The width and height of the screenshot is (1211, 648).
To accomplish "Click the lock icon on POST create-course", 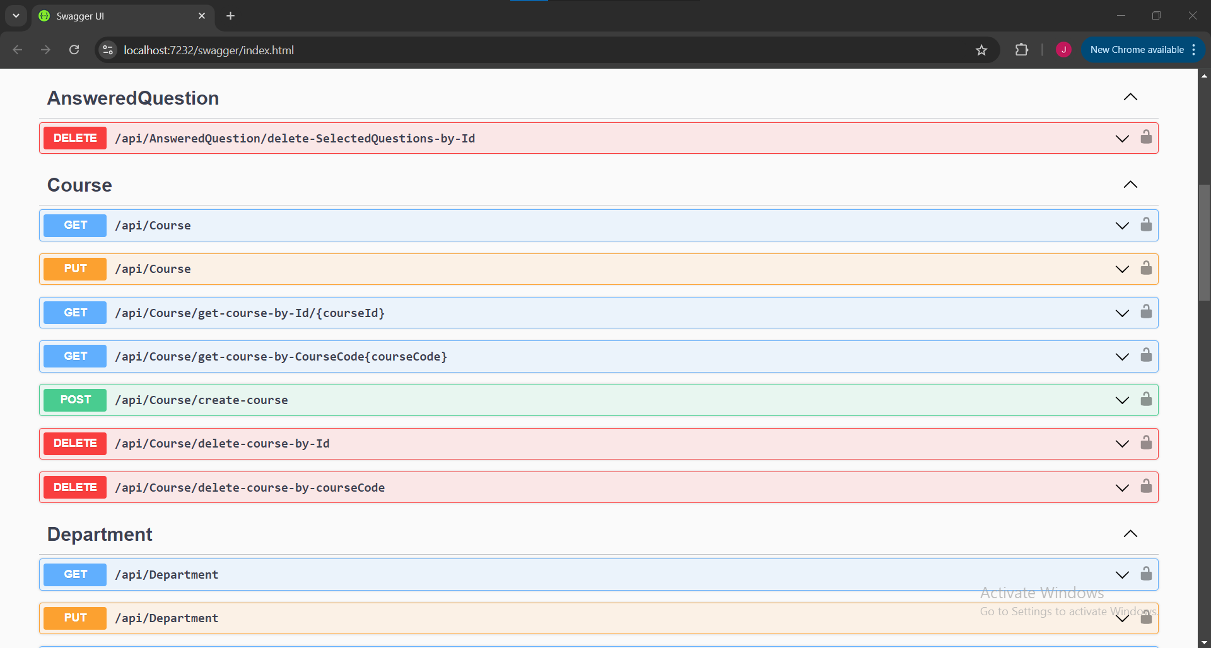I will 1145,400.
